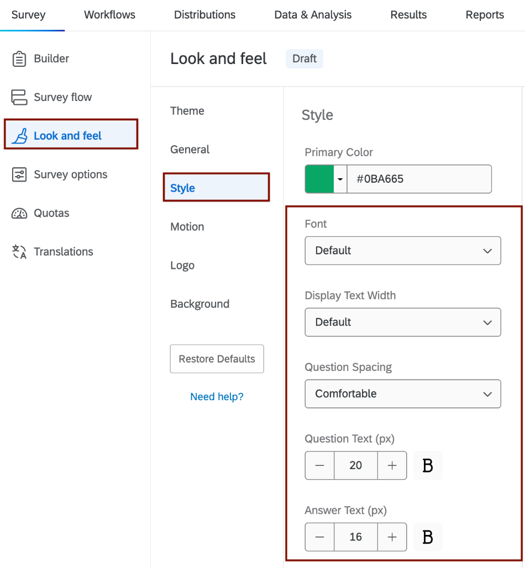The image size is (525, 568).
Task: Click the Translations language icon
Action: point(19,251)
